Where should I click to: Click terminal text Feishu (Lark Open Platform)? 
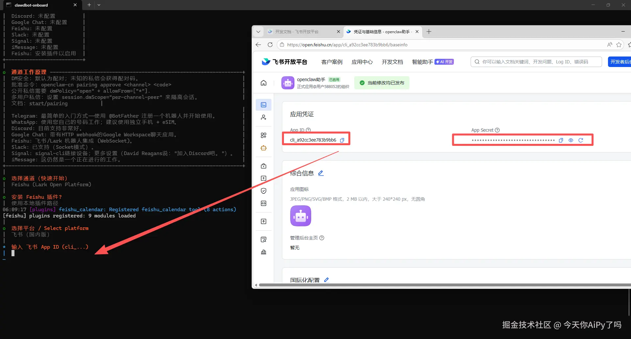pos(51,185)
